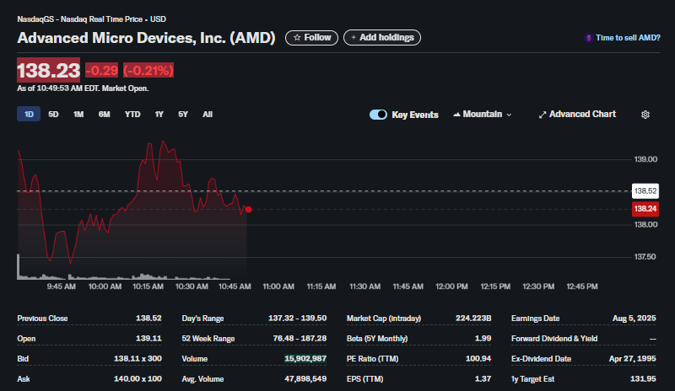Open the Time to sell AMD? link
This screenshot has height=391, width=675.
click(628, 38)
